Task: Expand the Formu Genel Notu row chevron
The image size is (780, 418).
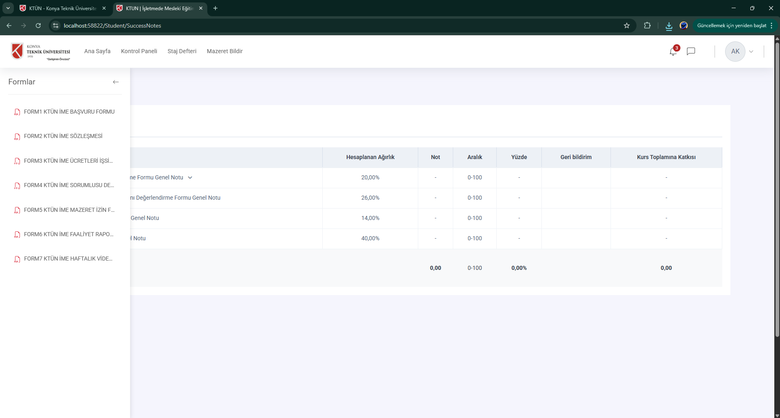Action: [x=190, y=177]
